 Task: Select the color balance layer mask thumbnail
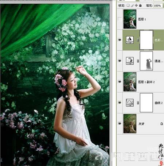point(147,40)
